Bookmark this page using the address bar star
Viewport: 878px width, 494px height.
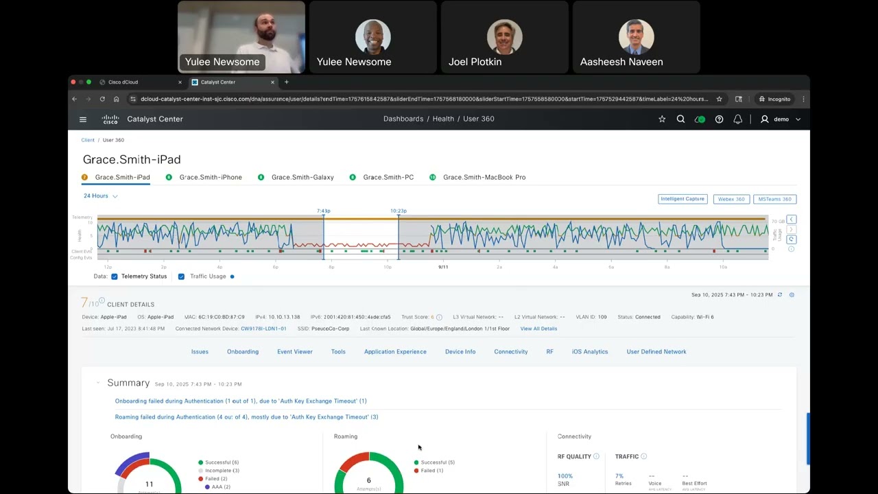tap(719, 99)
